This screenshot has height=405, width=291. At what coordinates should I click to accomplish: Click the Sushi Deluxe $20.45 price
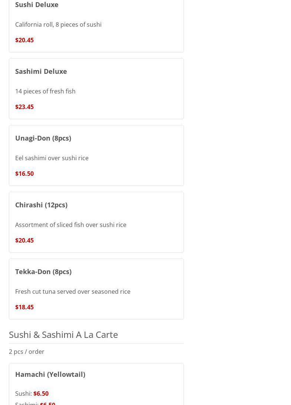click(24, 40)
